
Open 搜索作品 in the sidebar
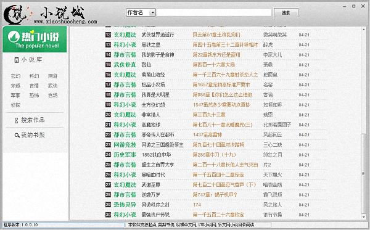(x=33, y=120)
